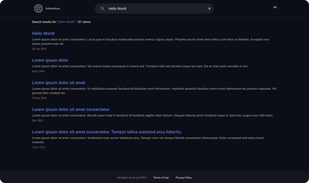
Task: Click the FolkArchive logo icon
Action: click(38, 8)
